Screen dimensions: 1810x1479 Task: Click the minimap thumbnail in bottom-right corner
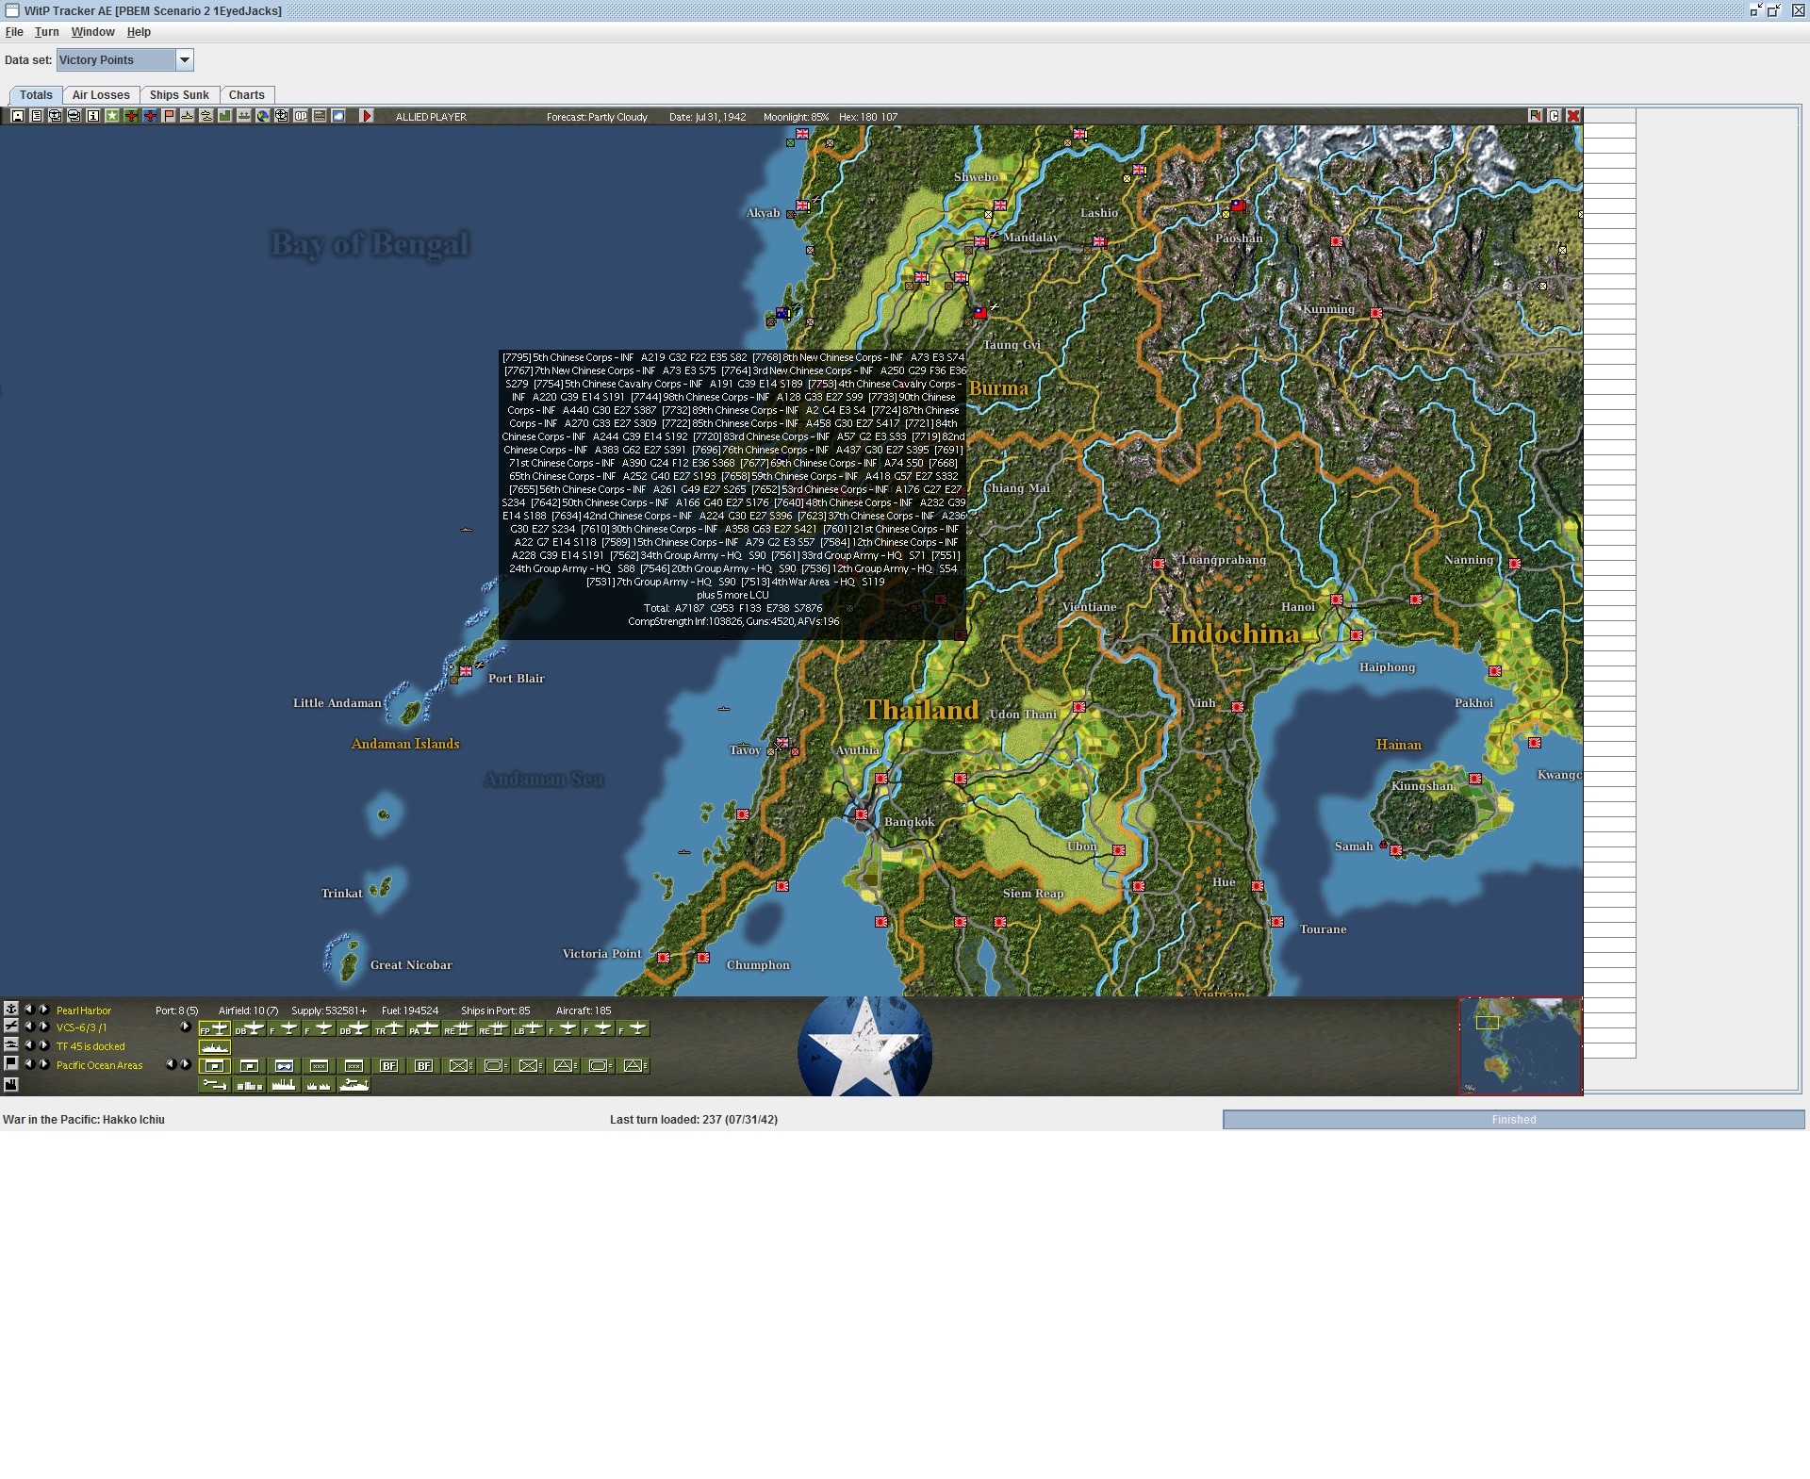coord(1520,1045)
